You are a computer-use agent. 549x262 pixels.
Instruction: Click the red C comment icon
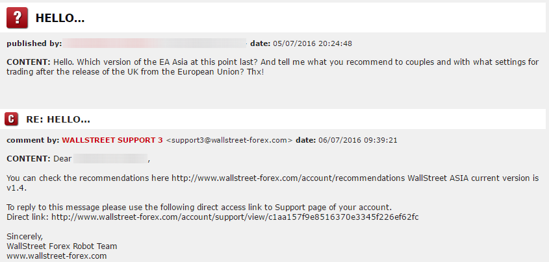(11, 119)
